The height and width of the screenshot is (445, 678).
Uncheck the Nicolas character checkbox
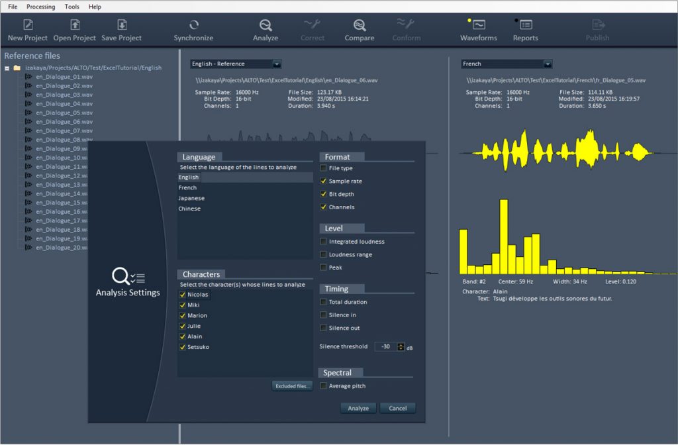[x=182, y=295]
